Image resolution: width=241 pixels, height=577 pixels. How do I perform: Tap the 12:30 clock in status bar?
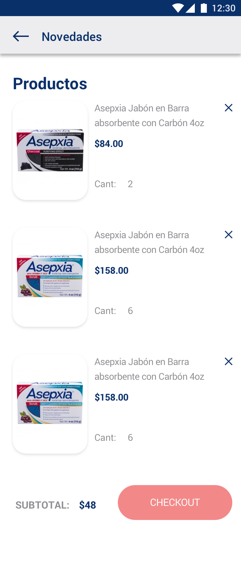[x=224, y=8]
